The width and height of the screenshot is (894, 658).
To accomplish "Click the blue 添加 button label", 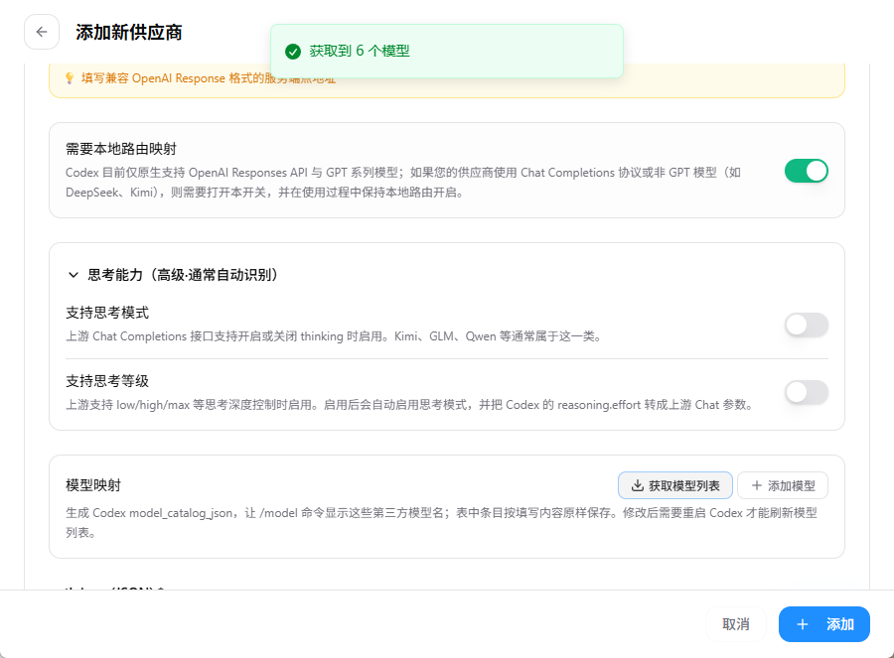I will [839, 624].
